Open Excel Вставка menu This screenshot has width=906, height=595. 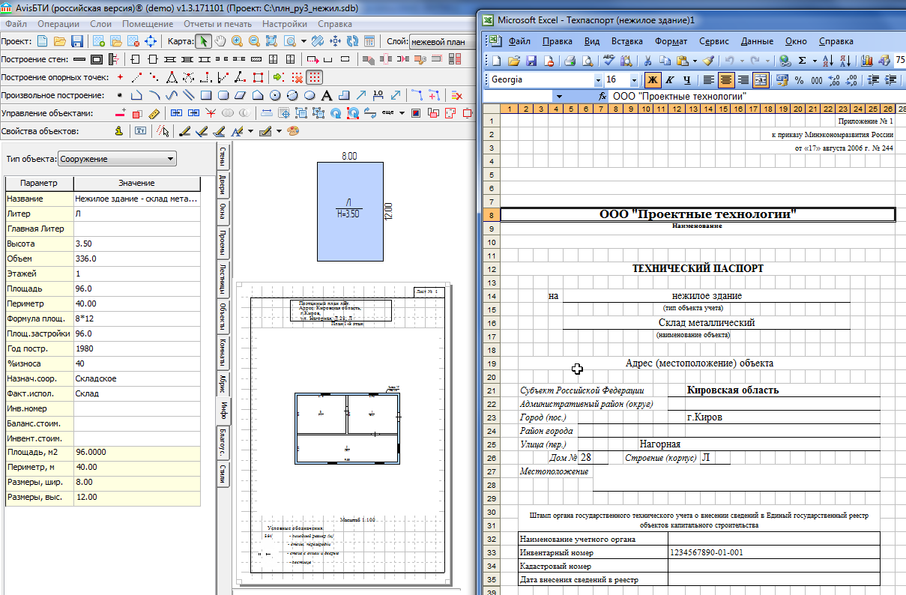pyautogui.click(x=626, y=41)
